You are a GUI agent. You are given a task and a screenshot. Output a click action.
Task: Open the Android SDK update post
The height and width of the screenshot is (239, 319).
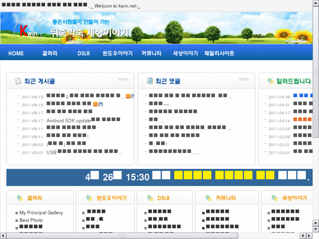coord(83,120)
